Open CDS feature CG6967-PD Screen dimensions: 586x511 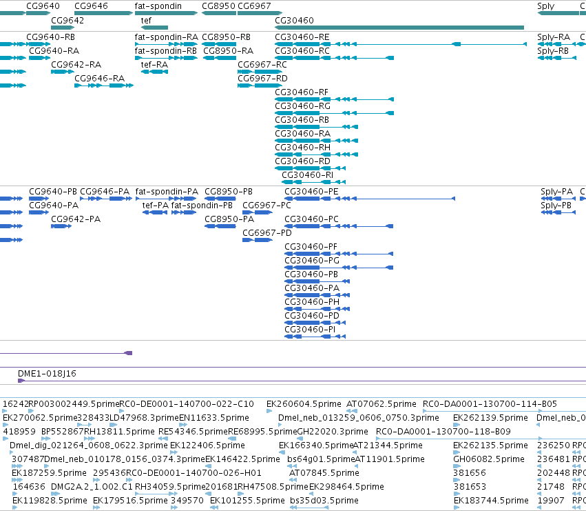(267, 233)
